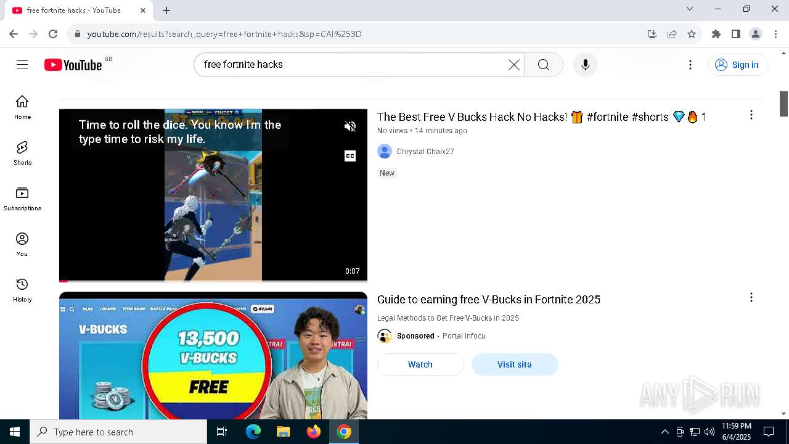Open menu for sponsored V-Bucks guide
Viewport: 789px width, 444px height.
tap(751, 298)
